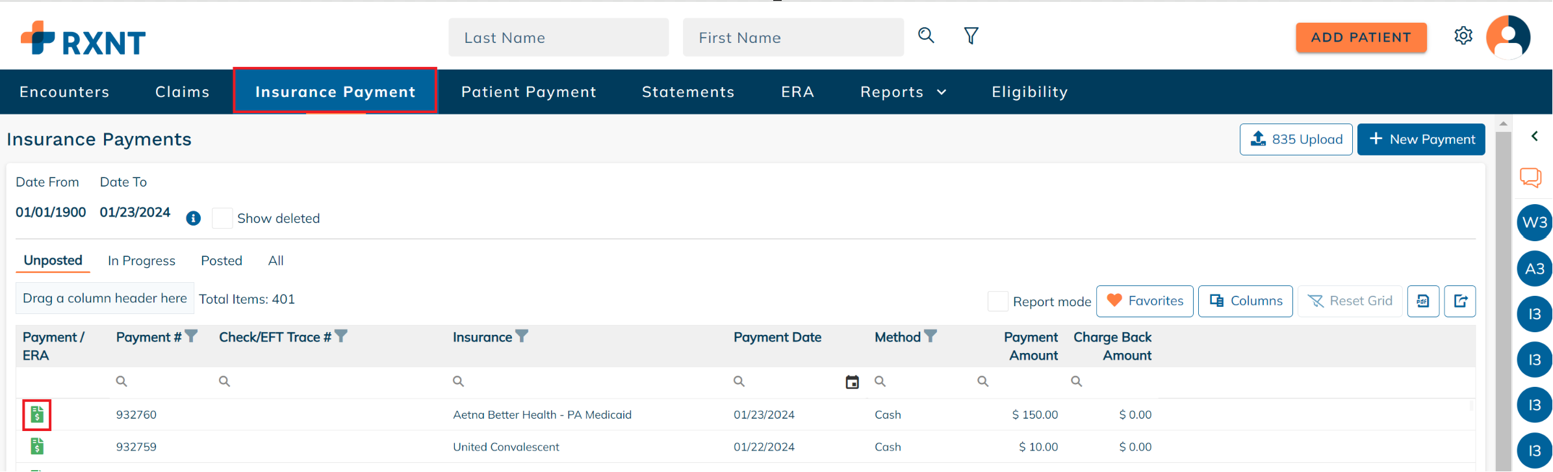Image resolution: width=1553 pixels, height=472 pixels.
Task: Open the settings gear icon
Action: [x=1463, y=36]
